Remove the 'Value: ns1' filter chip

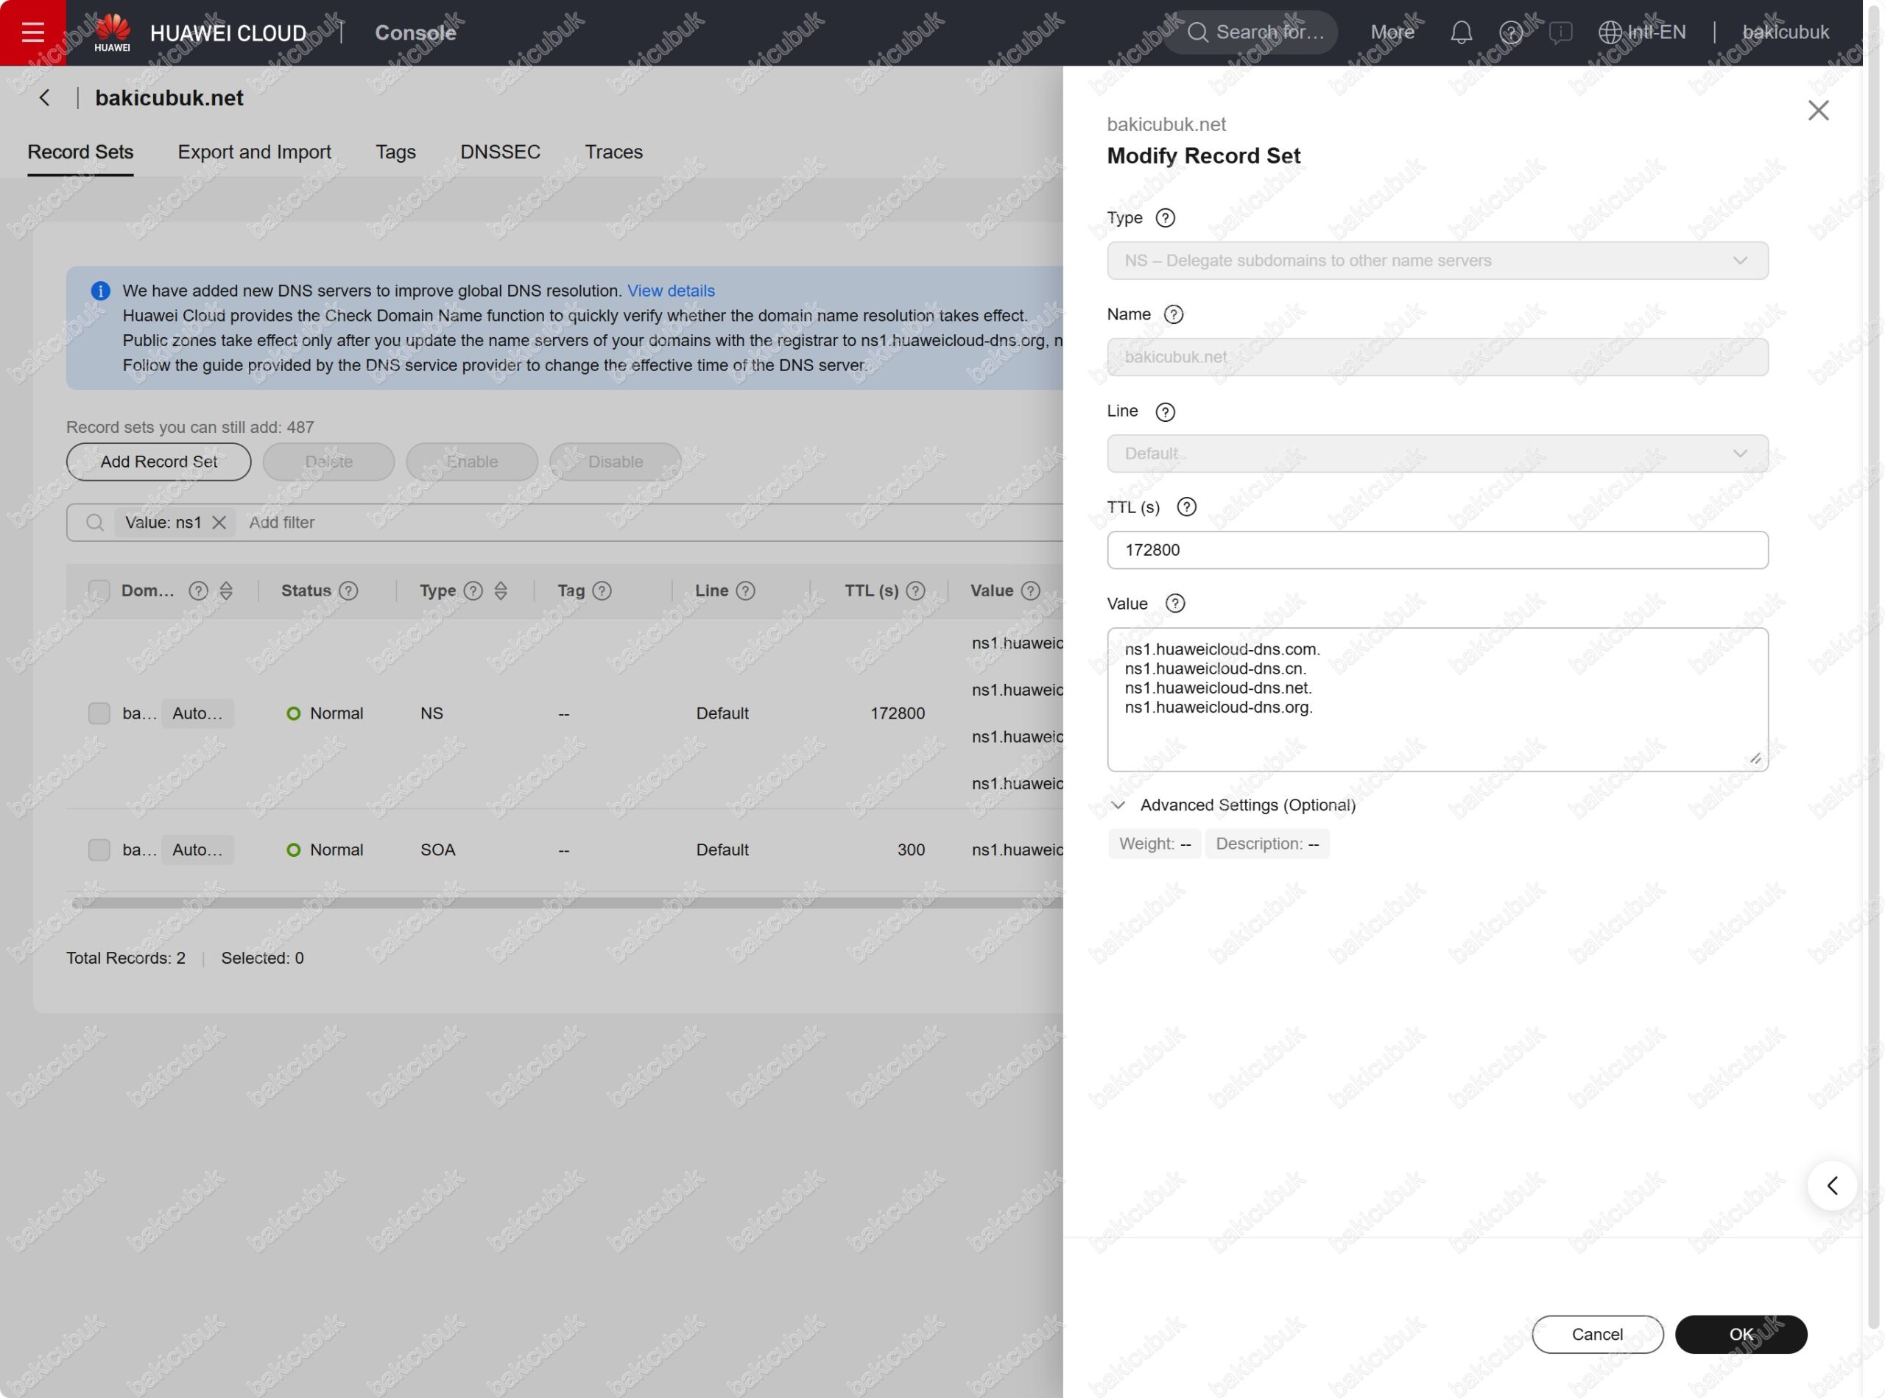[x=219, y=522]
